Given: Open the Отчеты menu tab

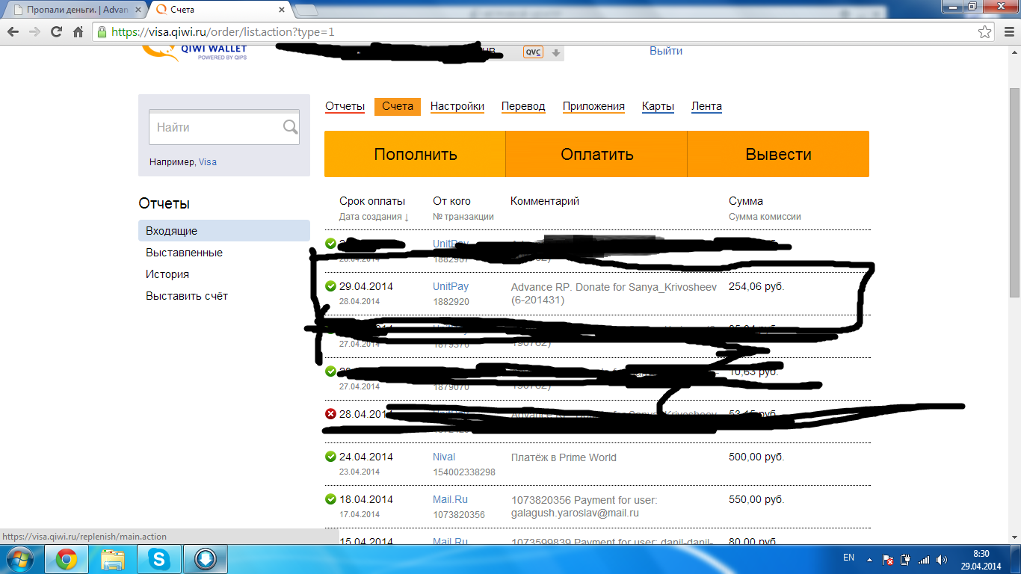Looking at the screenshot, I should 345,106.
